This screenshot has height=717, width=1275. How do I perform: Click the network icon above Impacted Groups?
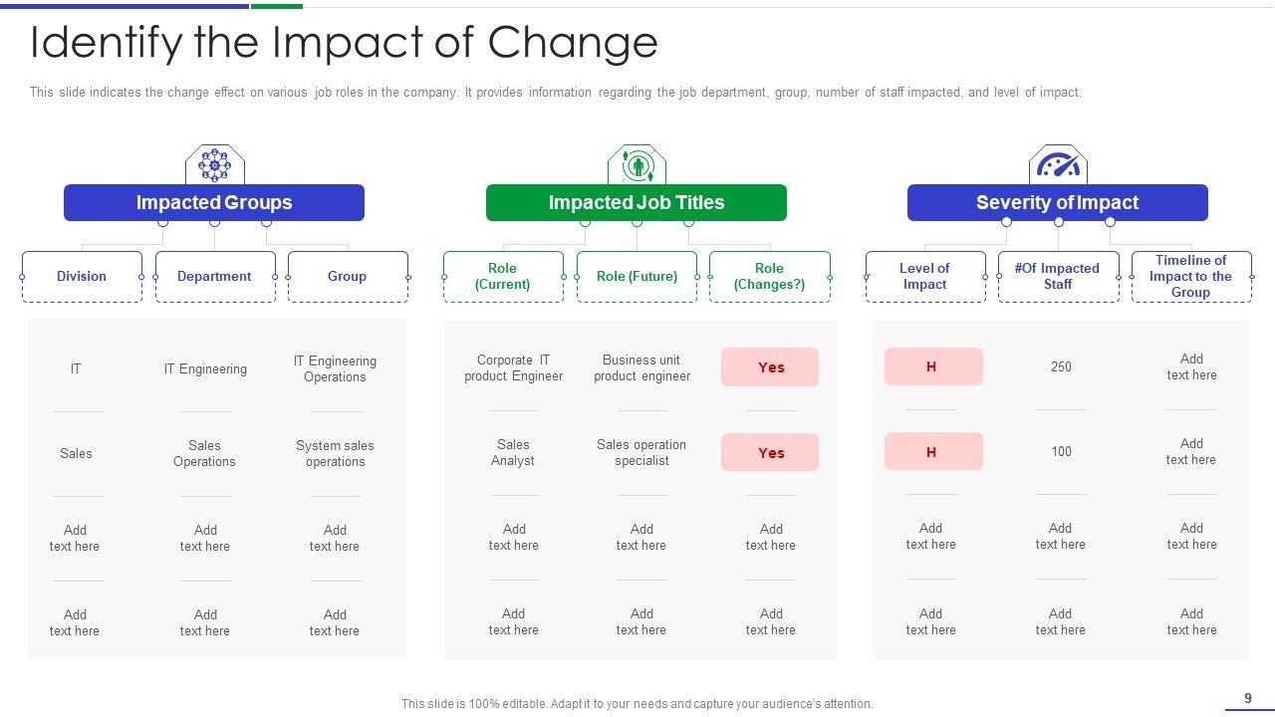(214, 165)
